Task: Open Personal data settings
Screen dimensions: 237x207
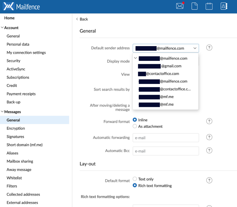Action: click(18, 44)
